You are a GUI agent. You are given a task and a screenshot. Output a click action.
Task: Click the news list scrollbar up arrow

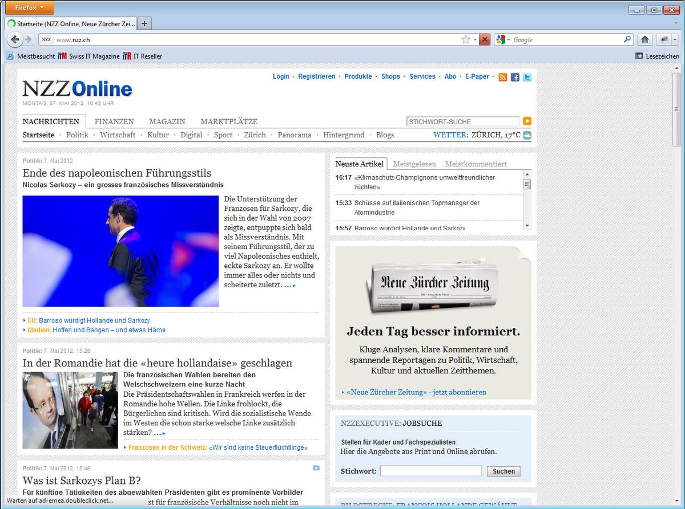pyautogui.click(x=527, y=174)
